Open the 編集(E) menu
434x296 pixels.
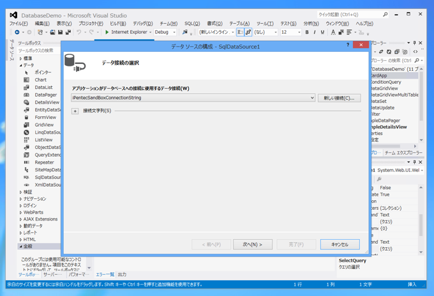pos(42,24)
